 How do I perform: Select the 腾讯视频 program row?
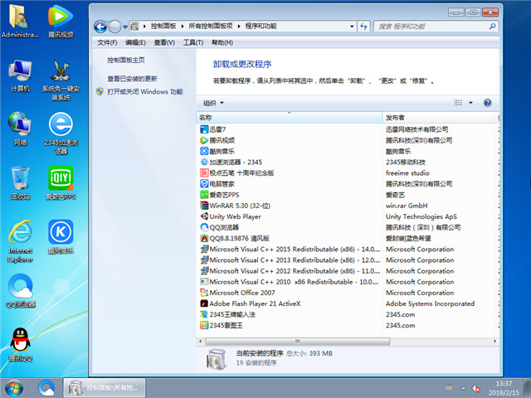click(x=348, y=140)
